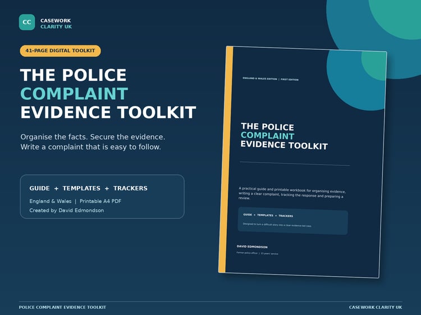Click the book cover title text
Screen dimensions: 421x315
click(x=284, y=136)
